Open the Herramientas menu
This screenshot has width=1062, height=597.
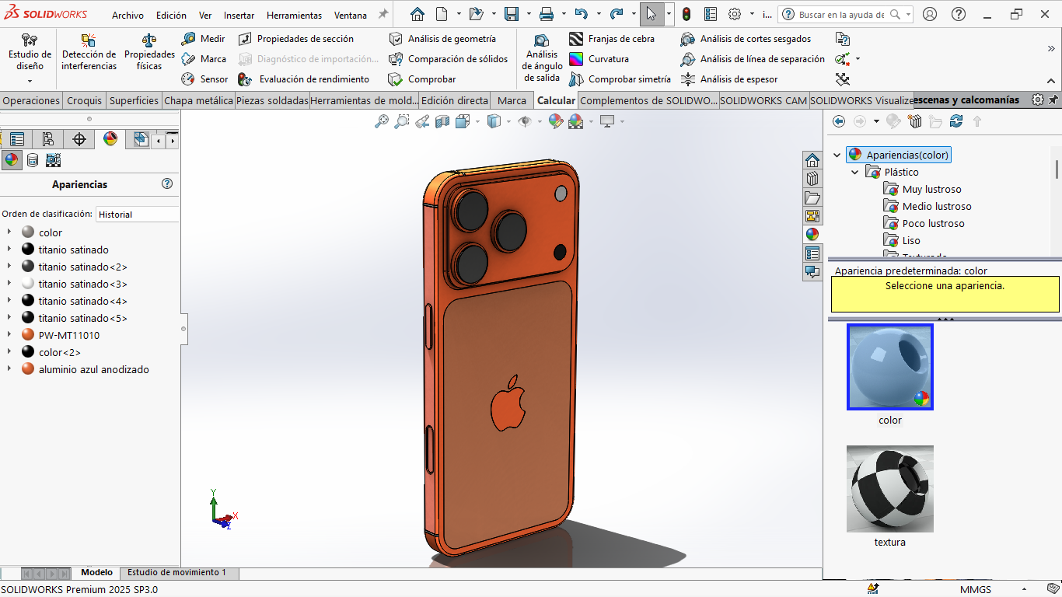click(294, 16)
